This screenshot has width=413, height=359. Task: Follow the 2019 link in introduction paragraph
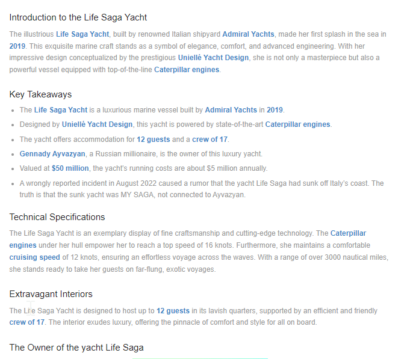[17, 46]
